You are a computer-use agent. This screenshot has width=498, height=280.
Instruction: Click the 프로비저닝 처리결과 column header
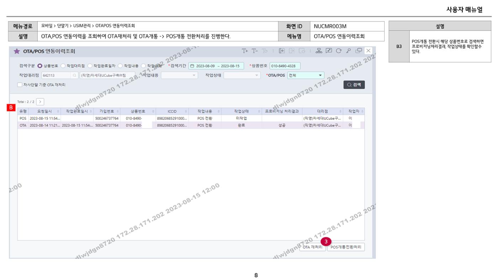pyautogui.click(x=281, y=111)
